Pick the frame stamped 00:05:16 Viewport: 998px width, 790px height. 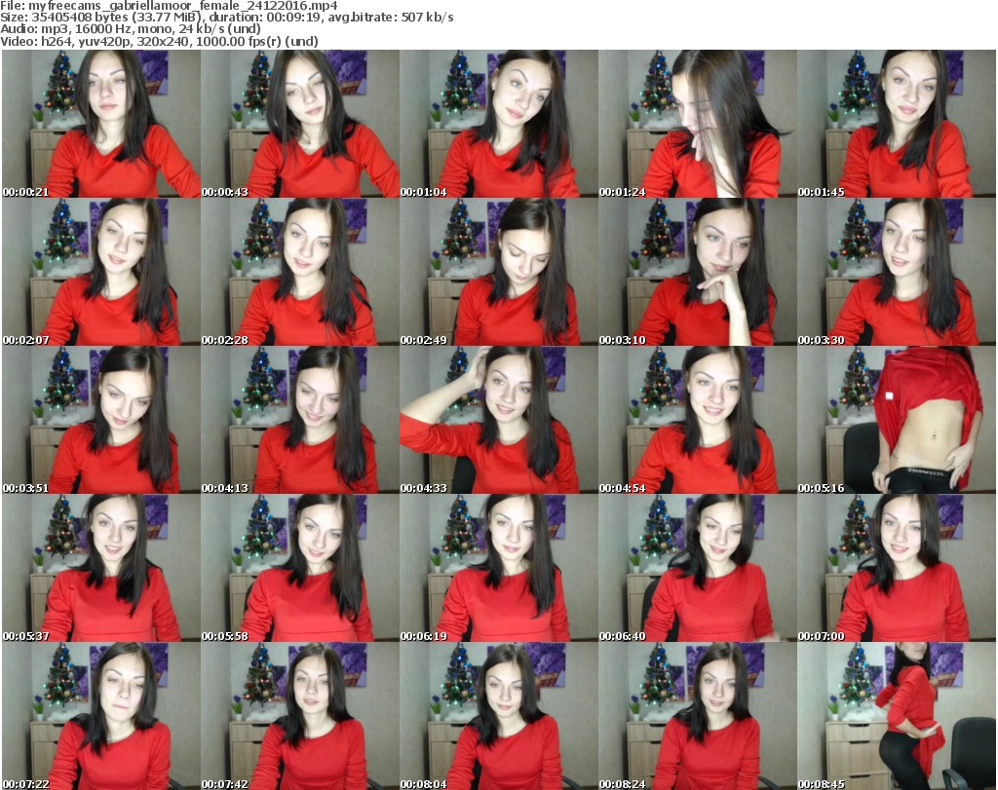[x=897, y=421]
